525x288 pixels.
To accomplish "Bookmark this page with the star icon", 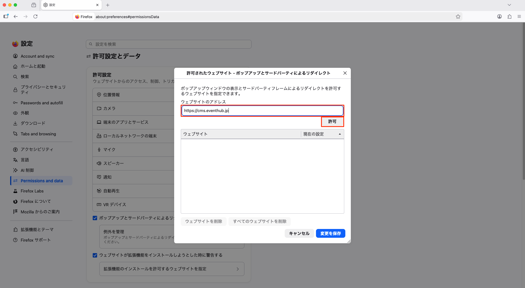I will click(458, 16).
